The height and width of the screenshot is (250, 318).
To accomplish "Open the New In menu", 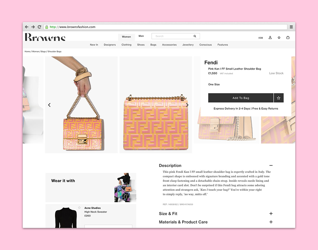I will coord(94,45).
